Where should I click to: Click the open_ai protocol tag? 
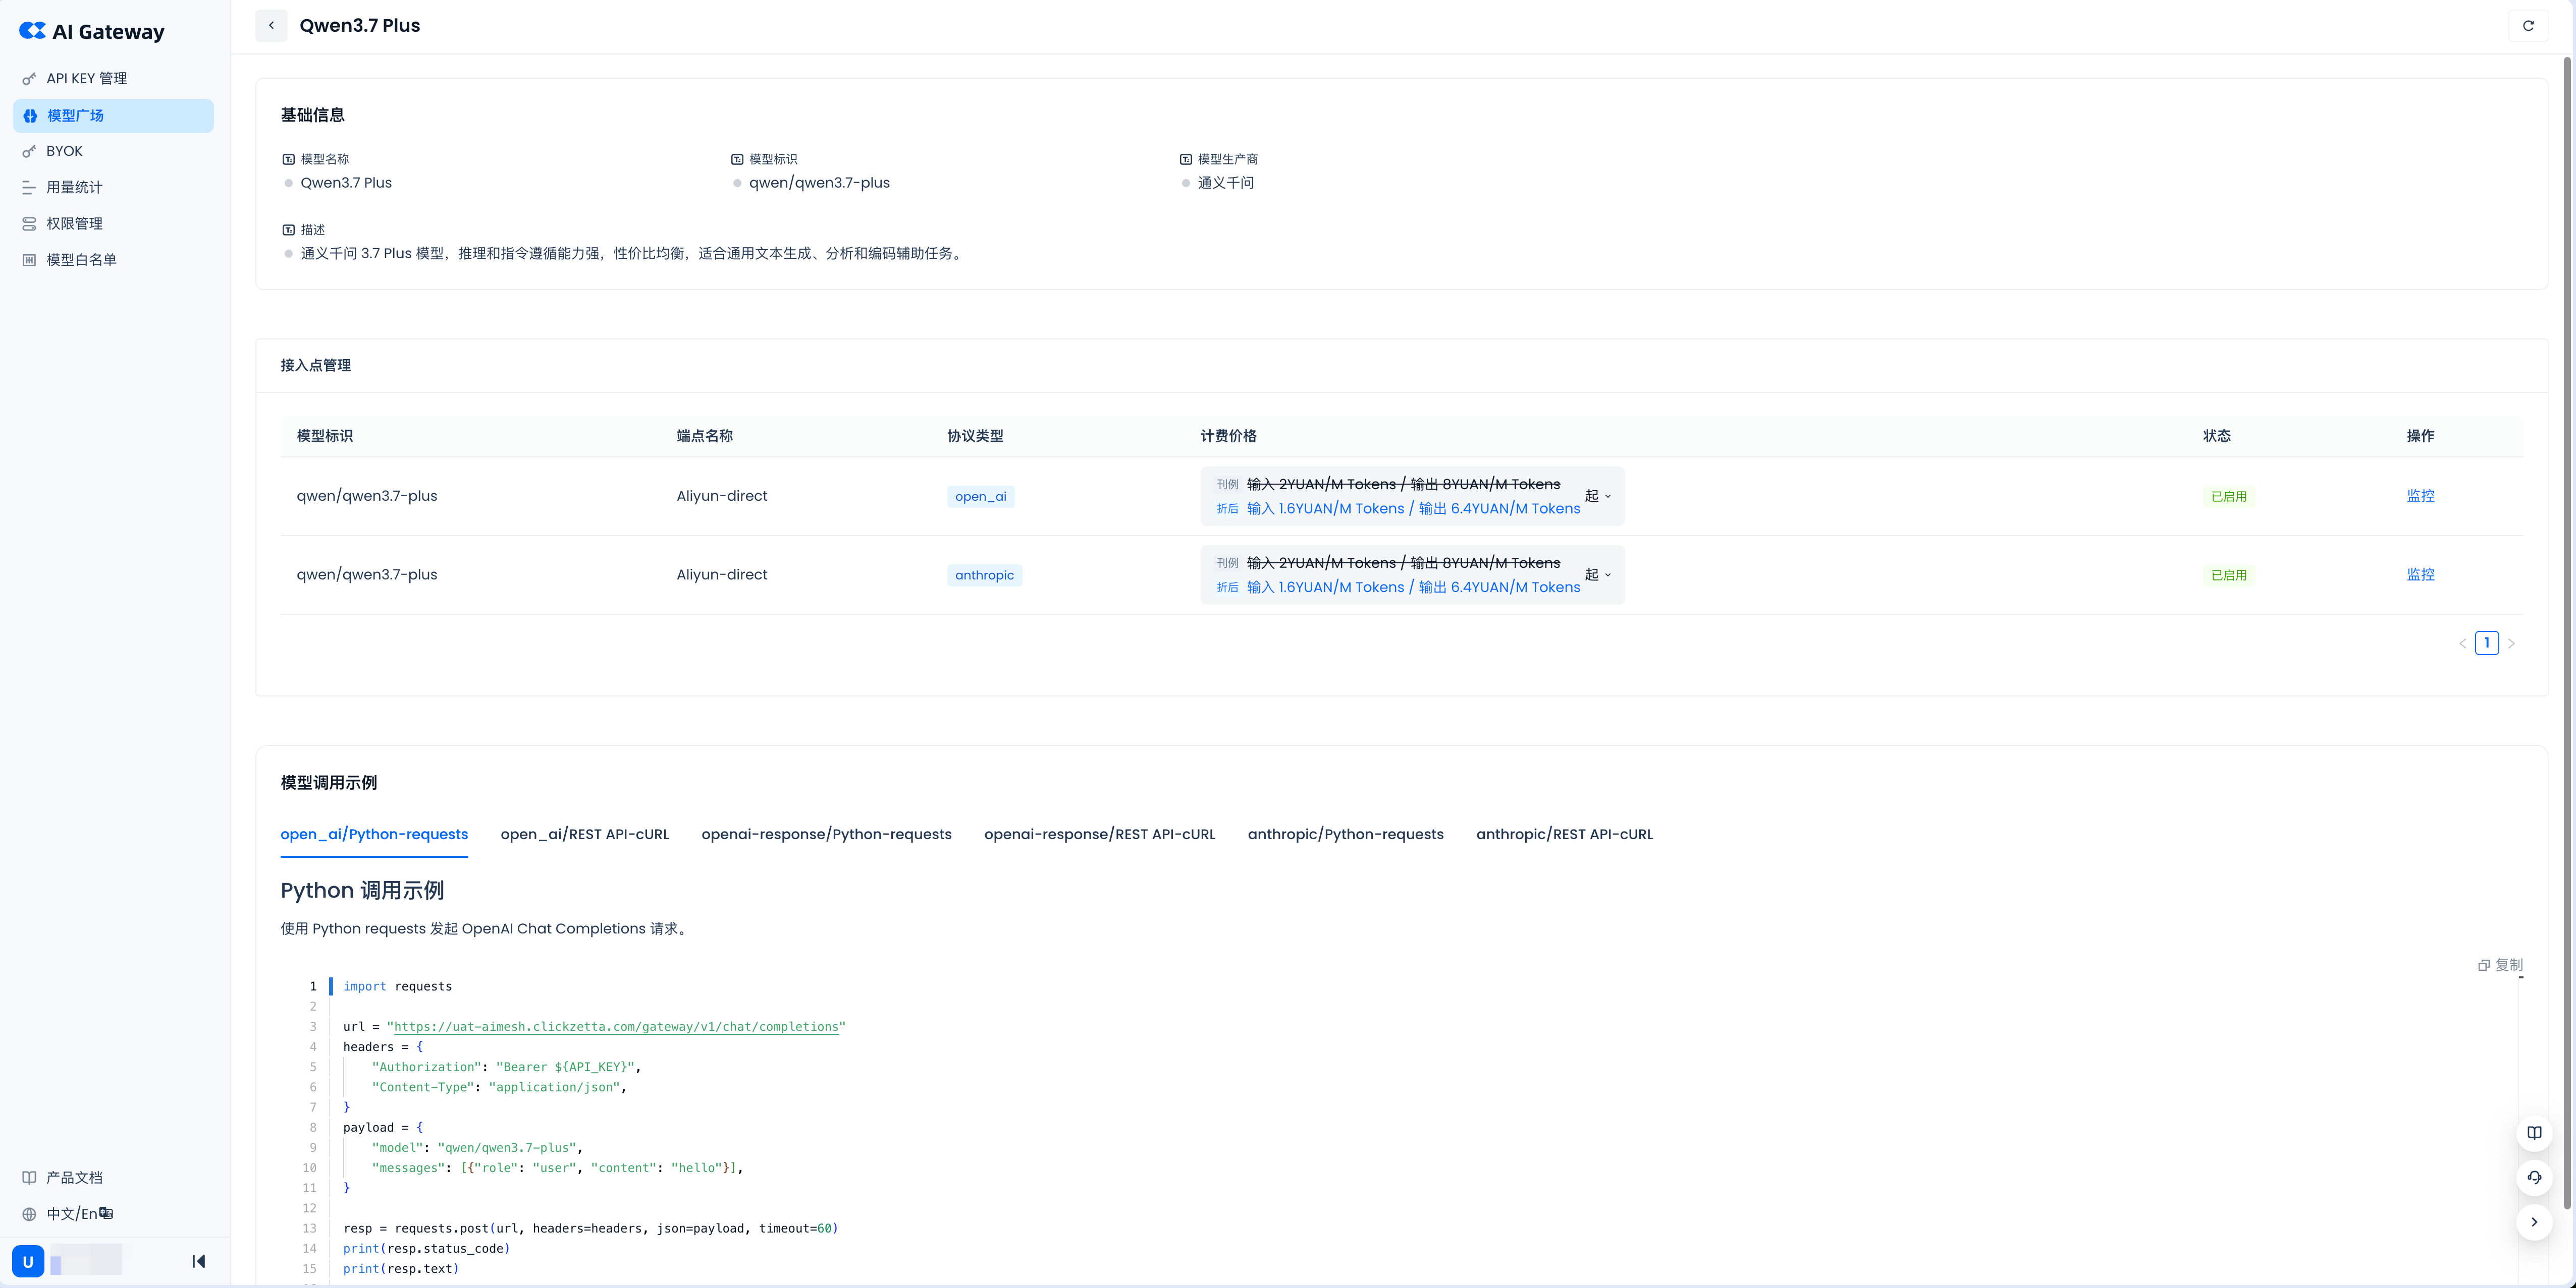click(980, 497)
